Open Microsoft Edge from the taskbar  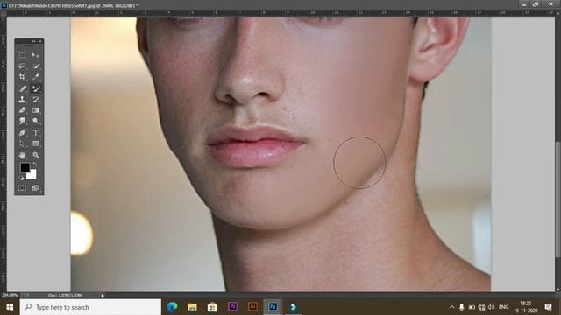[173, 307]
